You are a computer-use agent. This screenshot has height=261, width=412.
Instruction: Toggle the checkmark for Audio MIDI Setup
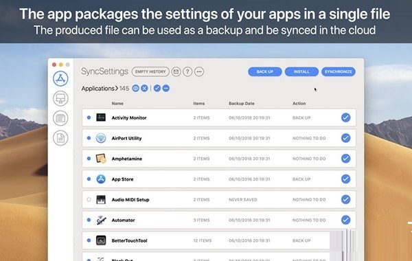point(346,199)
